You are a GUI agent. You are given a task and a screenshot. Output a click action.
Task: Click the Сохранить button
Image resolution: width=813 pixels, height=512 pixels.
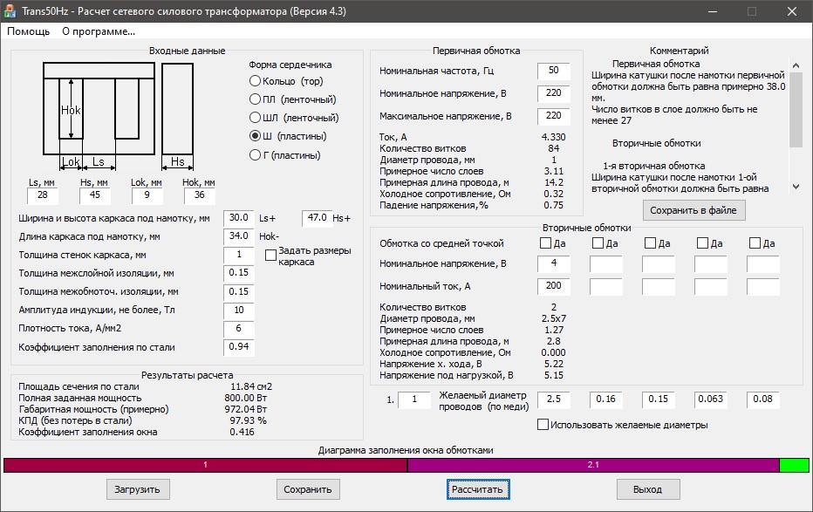[308, 489]
